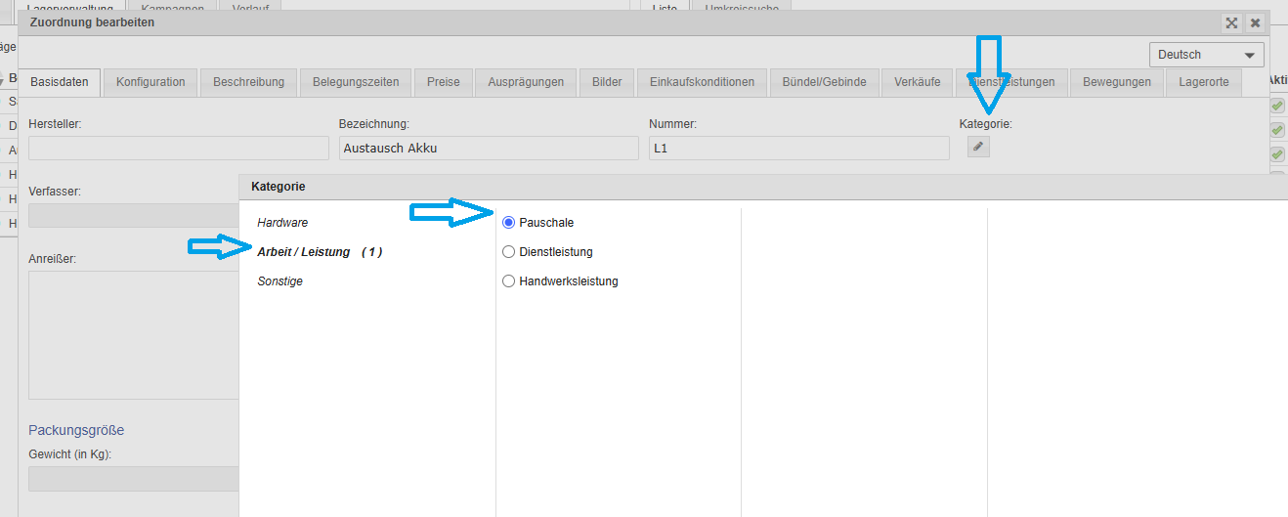The width and height of the screenshot is (1288, 517).
Task: Maximize the Zuordnung bearbeiten dialog
Action: pyautogui.click(x=1232, y=22)
